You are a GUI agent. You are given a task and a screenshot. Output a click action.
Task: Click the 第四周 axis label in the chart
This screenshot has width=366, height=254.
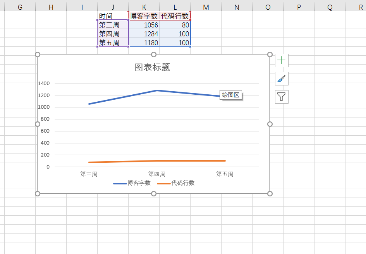point(157,174)
